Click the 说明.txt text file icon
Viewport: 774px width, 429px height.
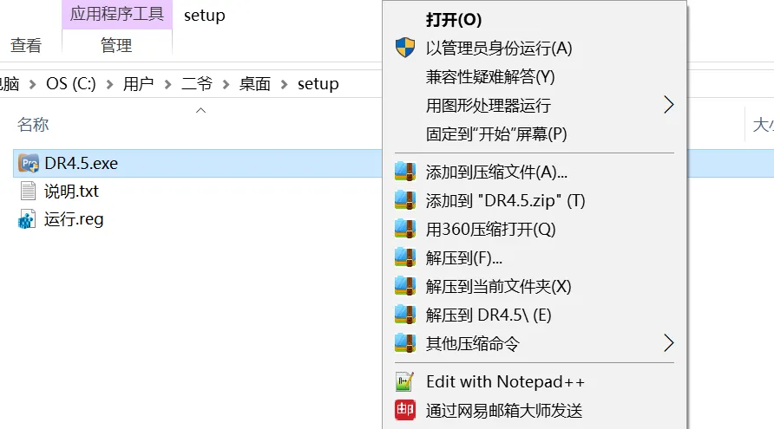(28, 191)
